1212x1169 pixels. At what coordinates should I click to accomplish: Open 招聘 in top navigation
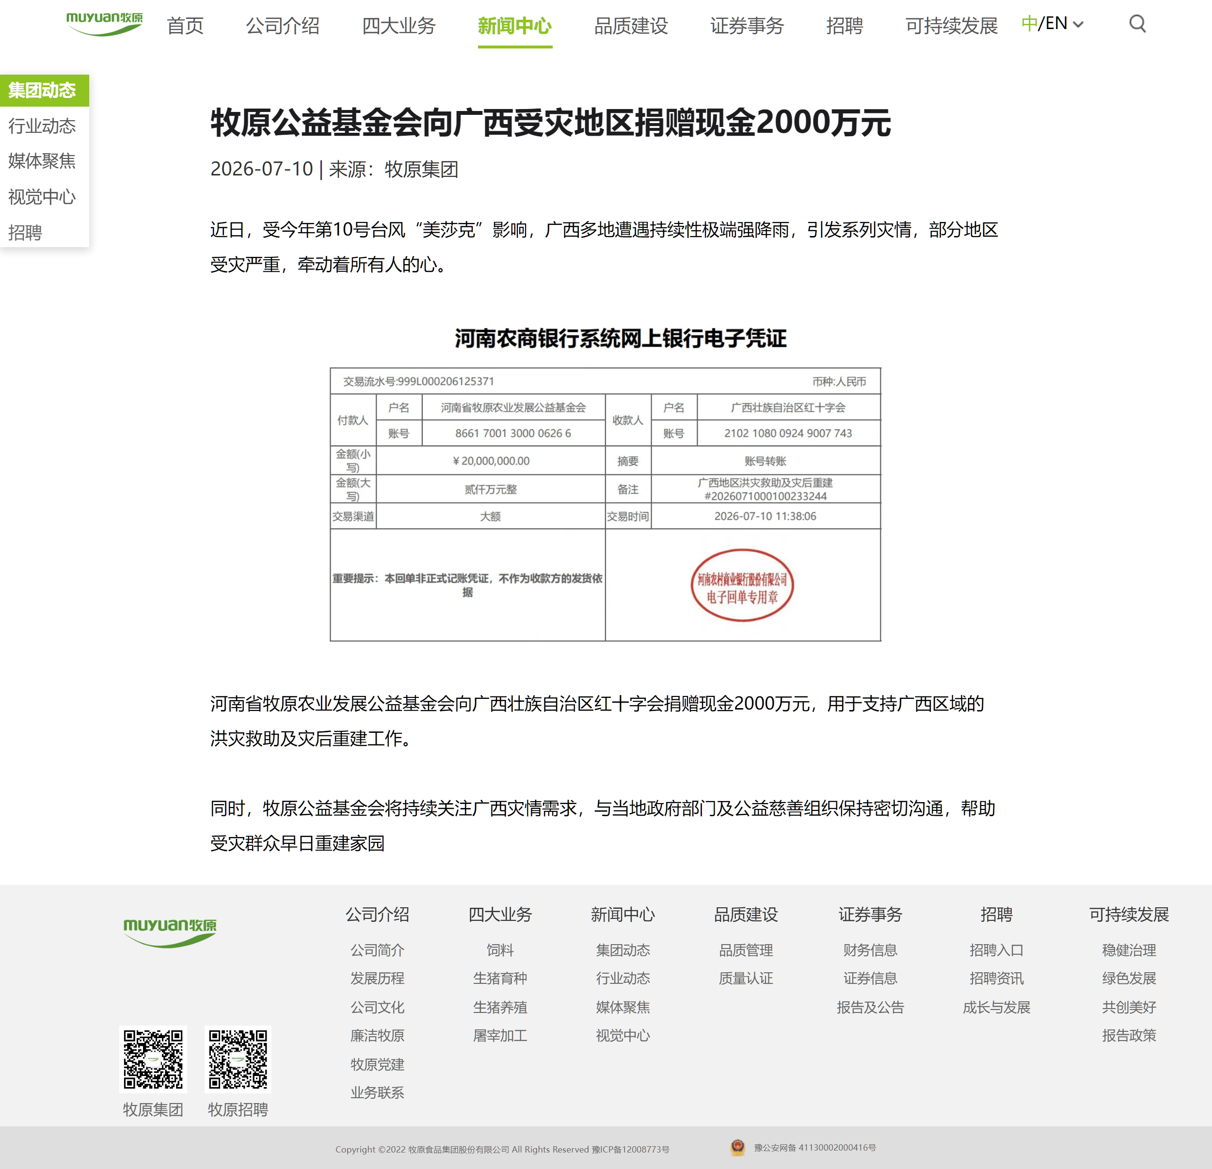click(845, 25)
